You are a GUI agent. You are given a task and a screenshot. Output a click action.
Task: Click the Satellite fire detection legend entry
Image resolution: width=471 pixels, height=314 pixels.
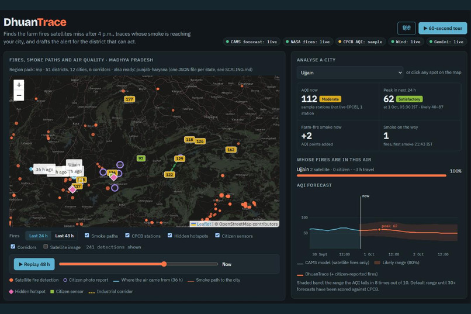(34, 280)
